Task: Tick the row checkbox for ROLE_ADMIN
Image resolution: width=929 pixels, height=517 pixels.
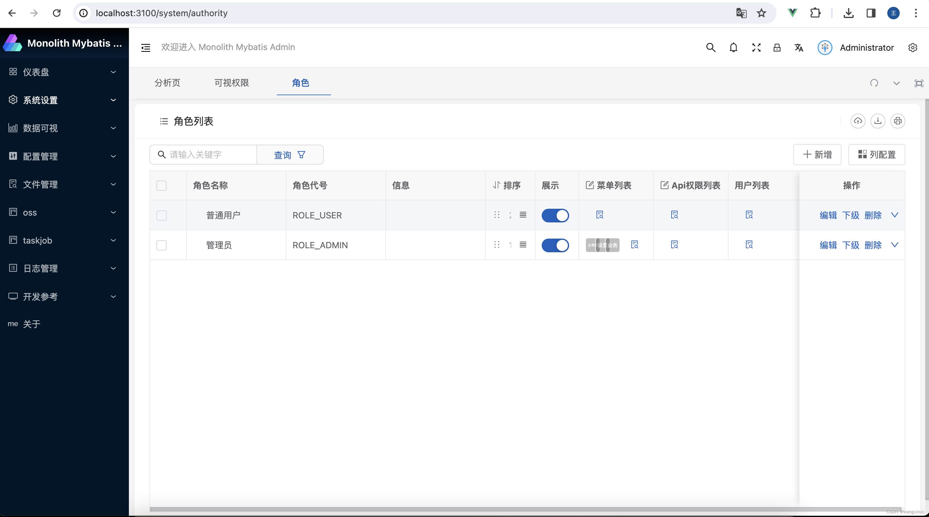Action: point(161,245)
